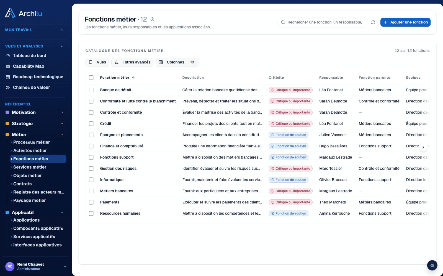The image size is (443, 276).
Task: Tick the Informatique row checkbox
Action: 91,180
